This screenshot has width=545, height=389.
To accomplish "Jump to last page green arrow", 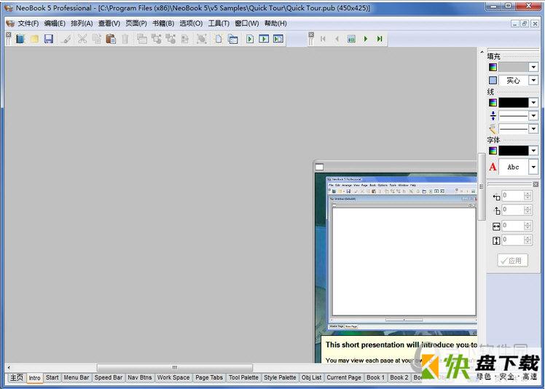I will [x=380, y=39].
